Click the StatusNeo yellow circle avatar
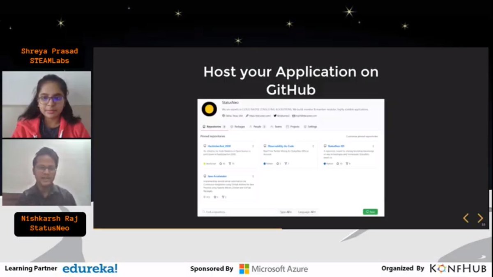The width and height of the screenshot is (493, 277). [x=209, y=109]
